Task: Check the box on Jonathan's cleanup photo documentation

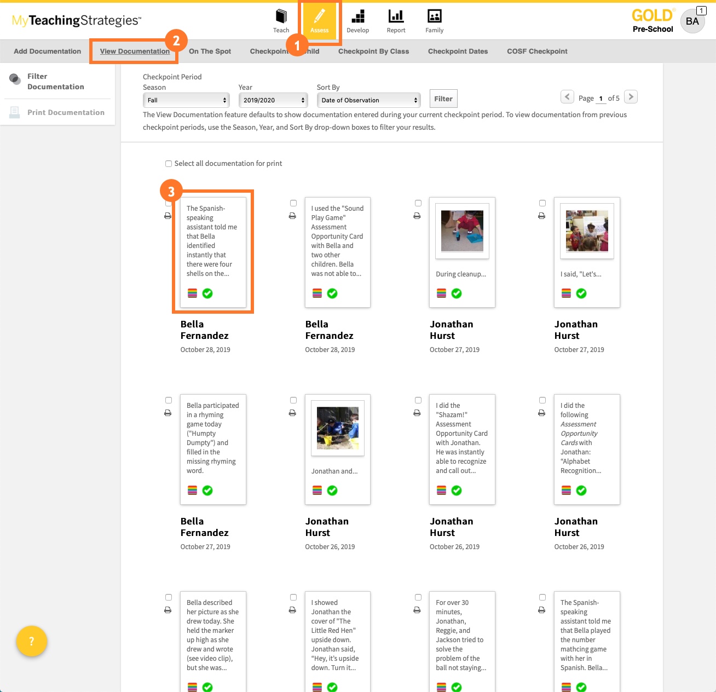Action: (x=418, y=203)
